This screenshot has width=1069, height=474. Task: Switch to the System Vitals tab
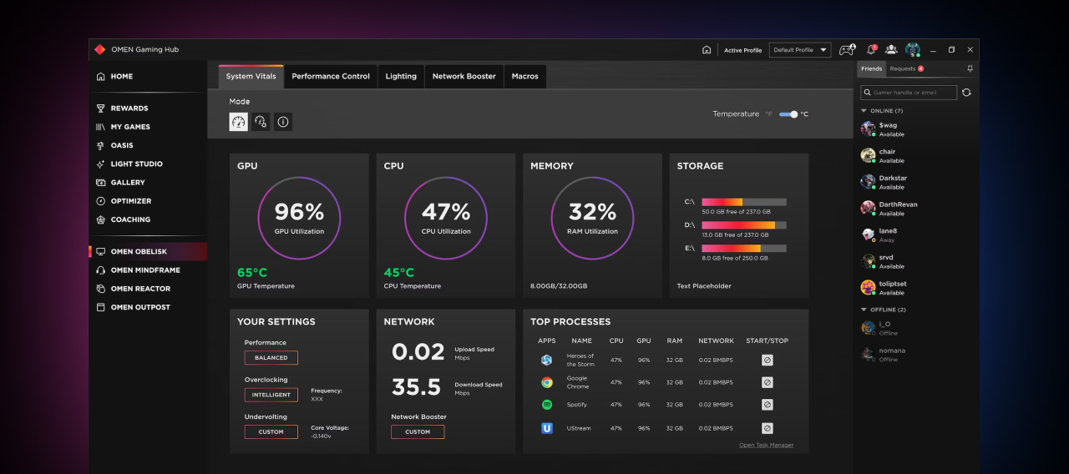click(251, 76)
